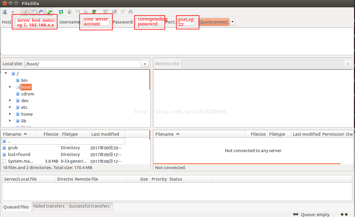Expand the home folder in local tree
The height and width of the screenshot is (217, 355).
(x=10, y=114)
